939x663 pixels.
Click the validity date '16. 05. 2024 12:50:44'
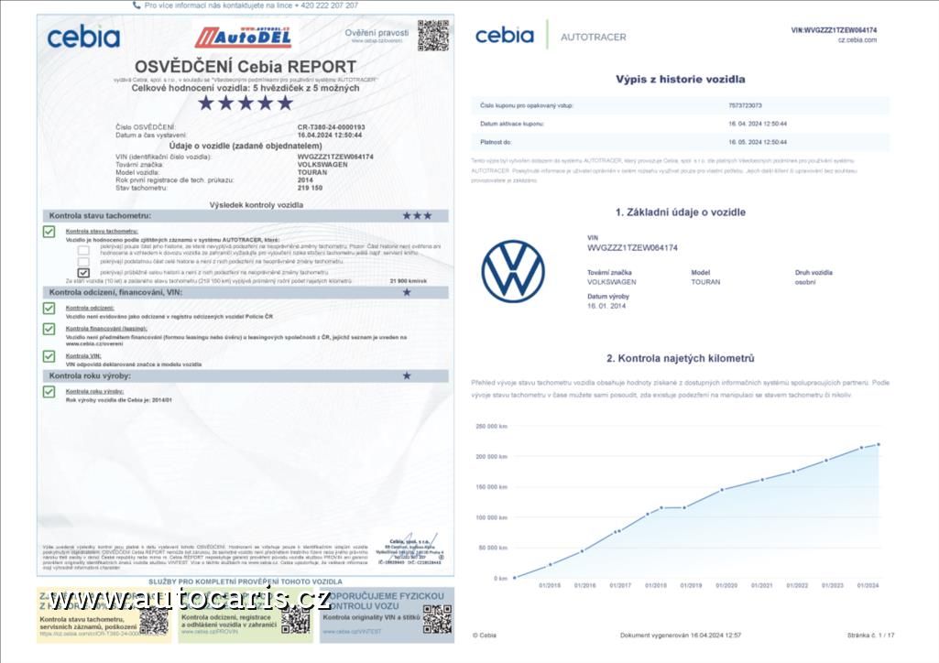tap(758, 143)
